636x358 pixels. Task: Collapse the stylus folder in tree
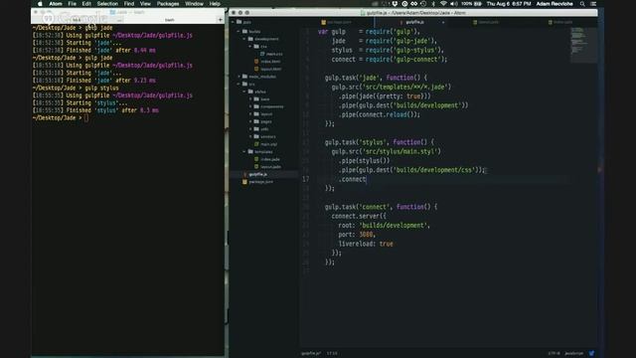tap(244, 91)
